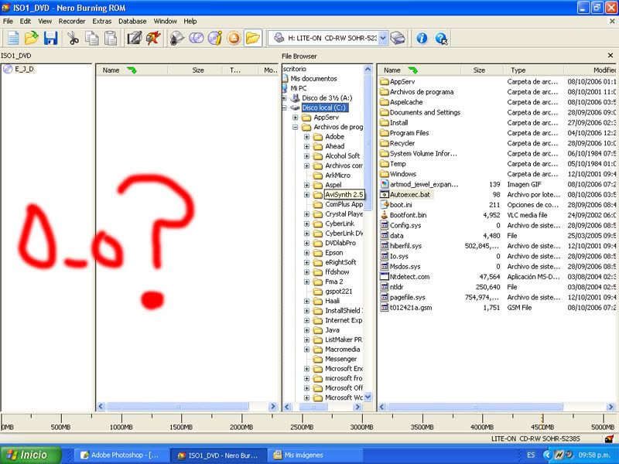Click the Copy disc icon with two CDs

[197, 38]
